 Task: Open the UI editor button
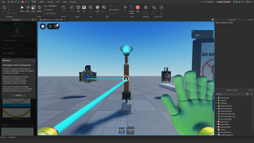(84, 9)
